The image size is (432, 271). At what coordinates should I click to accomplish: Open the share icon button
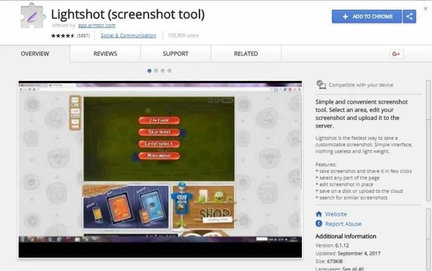click(x=409, y=17)
